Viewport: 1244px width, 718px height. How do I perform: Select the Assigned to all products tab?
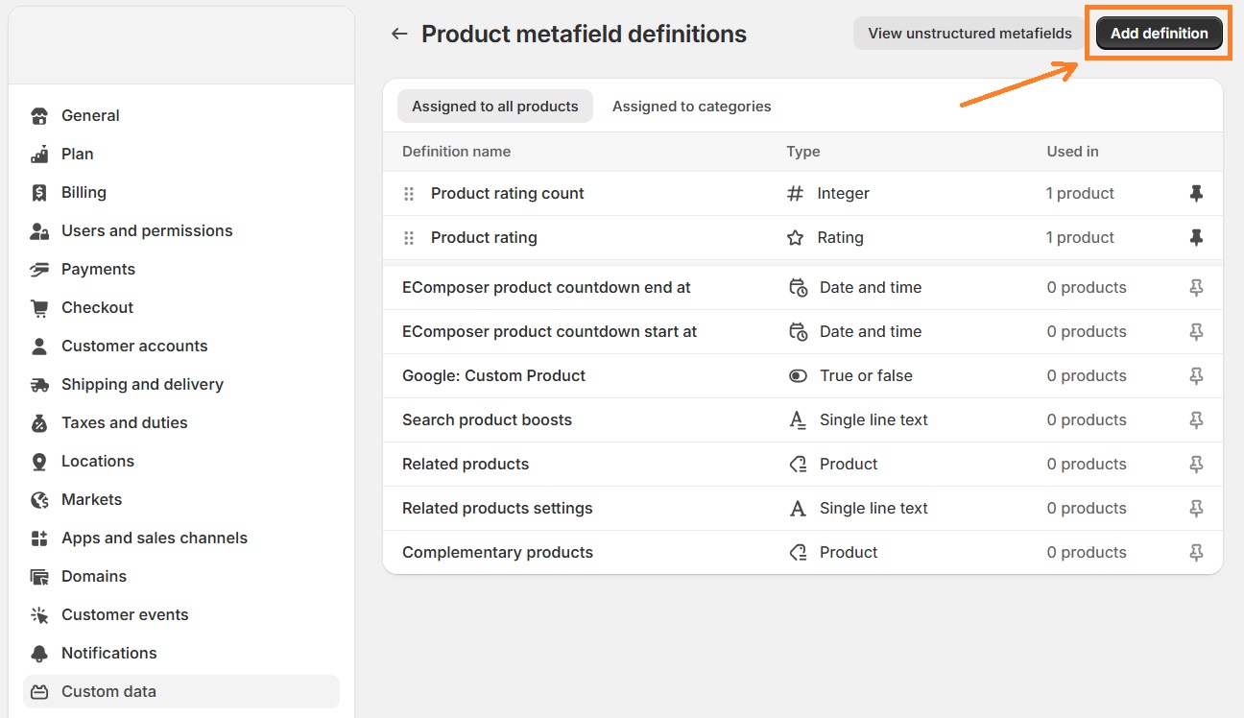(494, 106)
